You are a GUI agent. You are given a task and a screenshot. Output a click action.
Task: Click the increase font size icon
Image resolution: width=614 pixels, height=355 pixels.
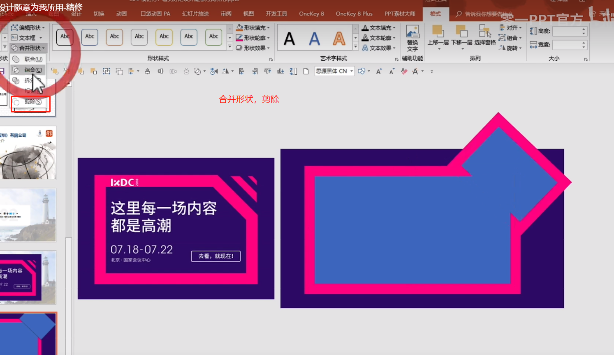pos(379,71)
